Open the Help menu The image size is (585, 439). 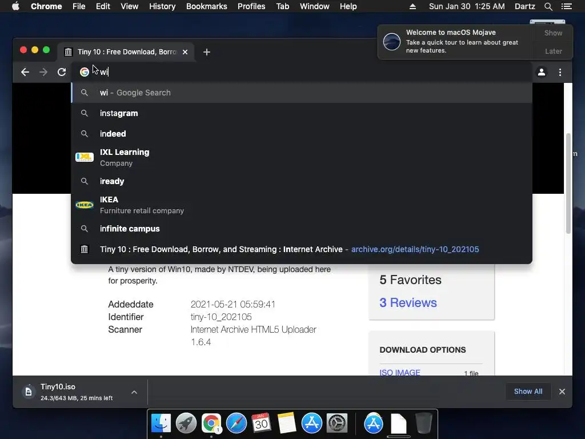348,6
